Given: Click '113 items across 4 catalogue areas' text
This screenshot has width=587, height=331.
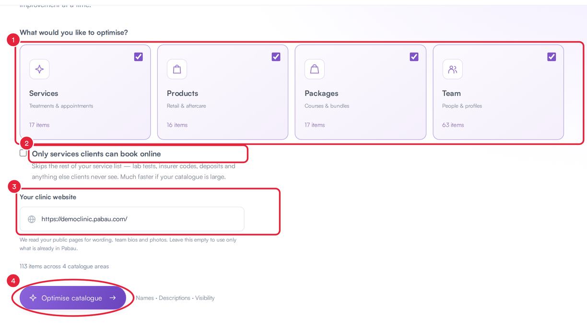Looking at the screenshot, I should tap(64, 266).
